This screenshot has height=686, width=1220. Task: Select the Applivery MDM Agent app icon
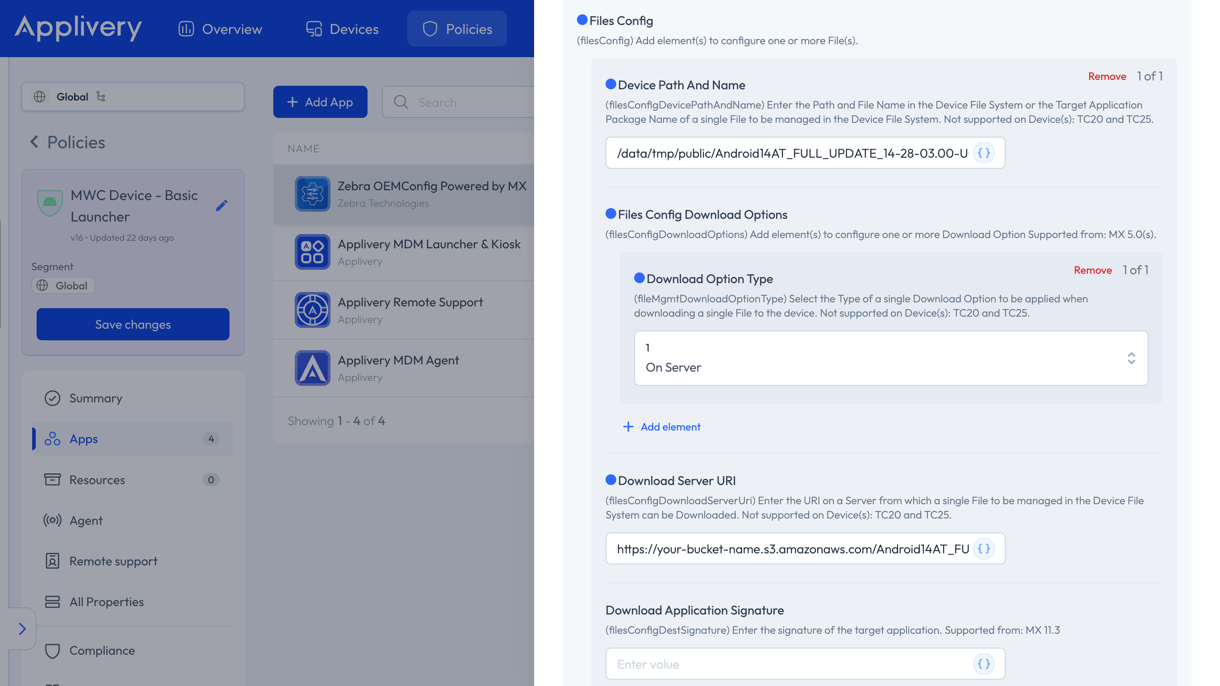(x=312, y=368)
